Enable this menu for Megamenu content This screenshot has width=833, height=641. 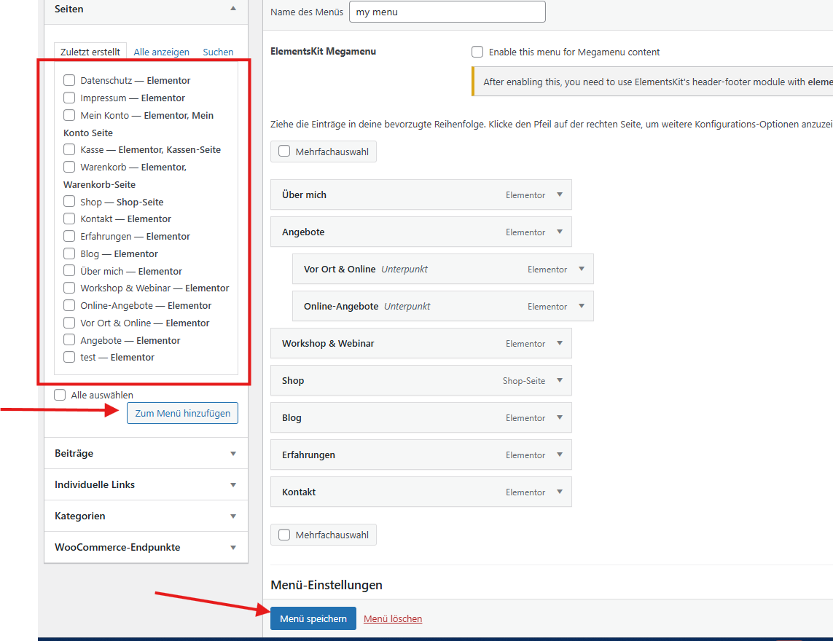477,52
